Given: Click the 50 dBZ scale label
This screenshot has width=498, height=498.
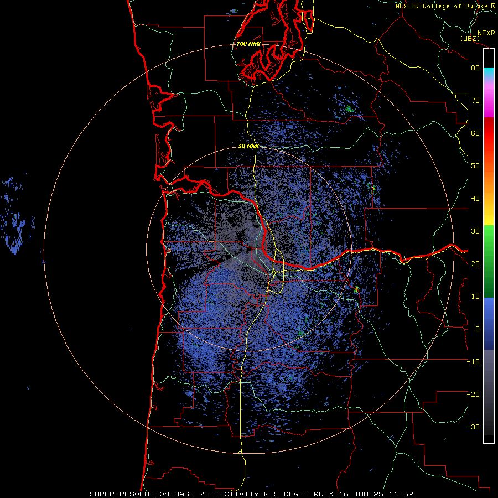Looking at the screenshot, I should coord(475,166).
